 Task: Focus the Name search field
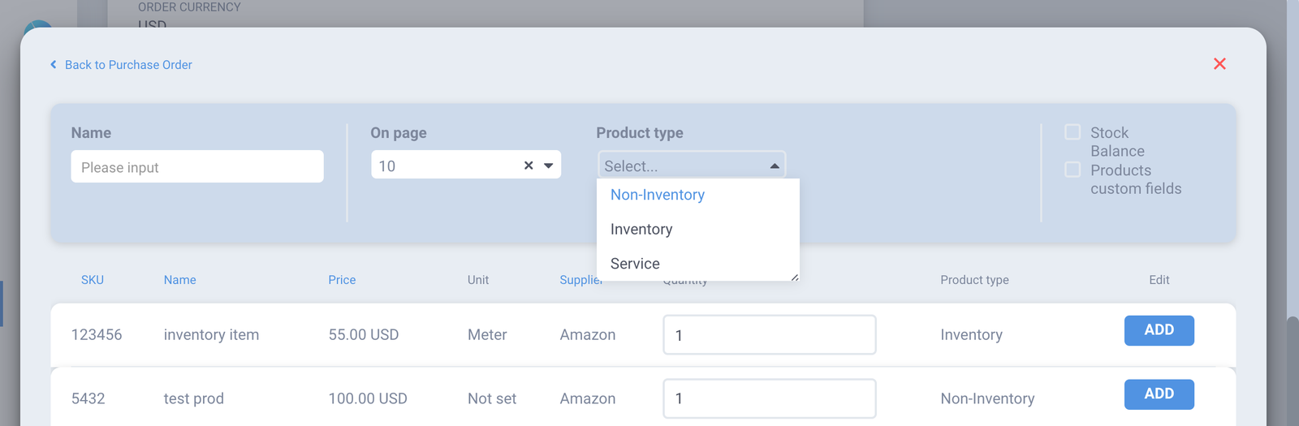click(197, 167)
